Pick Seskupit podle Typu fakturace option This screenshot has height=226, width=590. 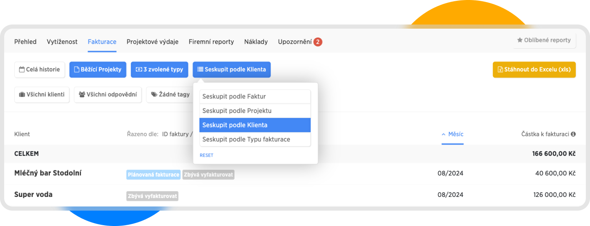click(x=255, y=139)
